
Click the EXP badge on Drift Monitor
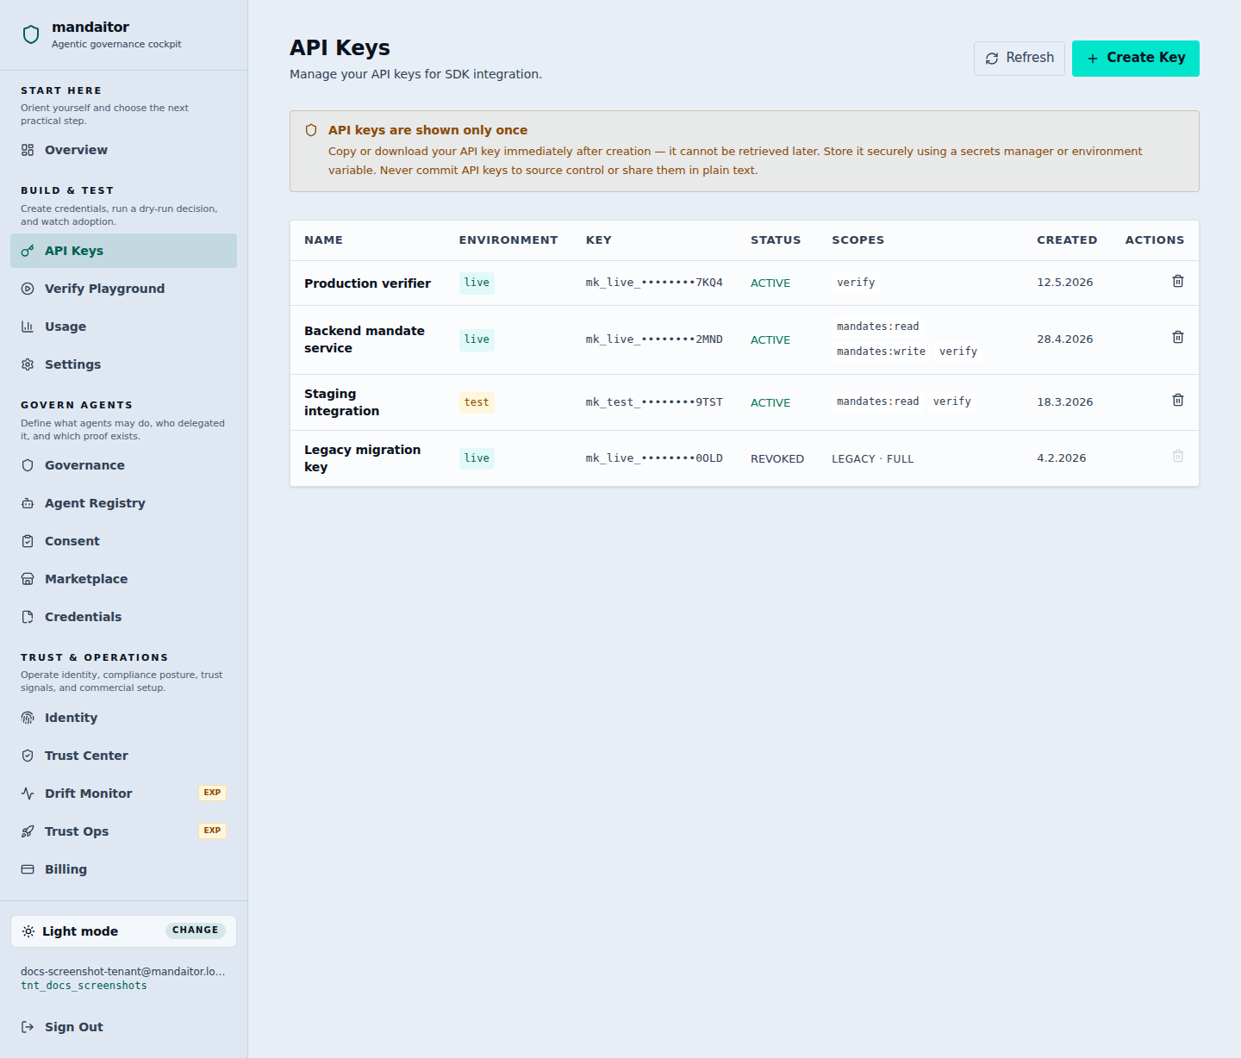[212, 793]
